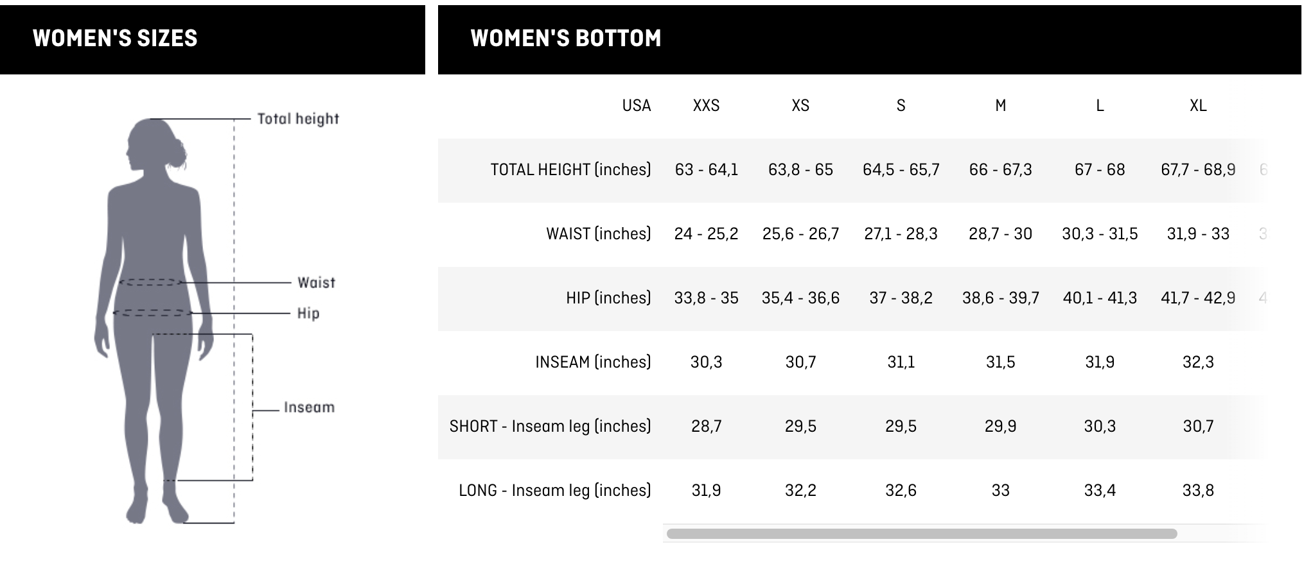This screenshot has height=562, width=1304.
Task: Click the HIP (inches) row label
Action: click(x=608, y=298)
